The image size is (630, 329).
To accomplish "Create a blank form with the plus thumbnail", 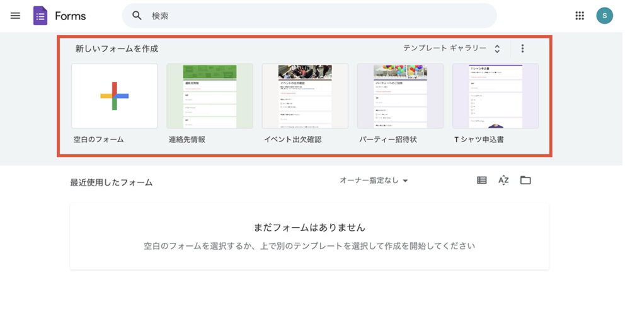I will click(115, 96).
